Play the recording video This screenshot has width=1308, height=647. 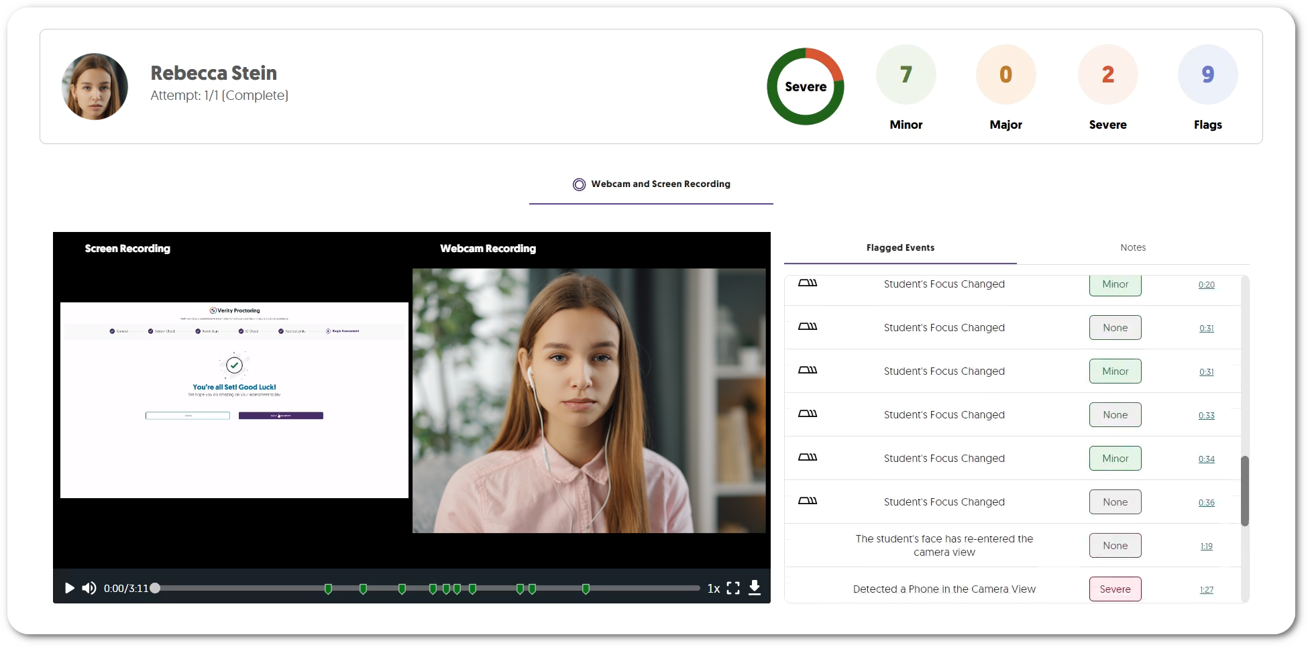tap(69, 588)
